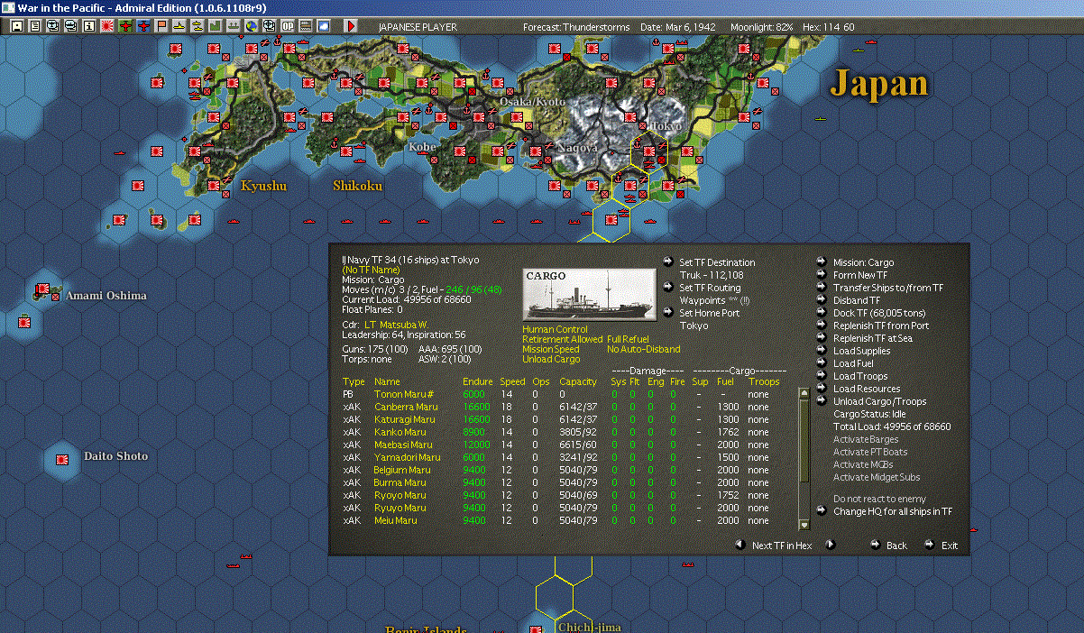Choose Load Troops

tap(860, 376)
